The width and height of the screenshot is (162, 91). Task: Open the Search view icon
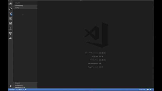(x=11, y=9)
